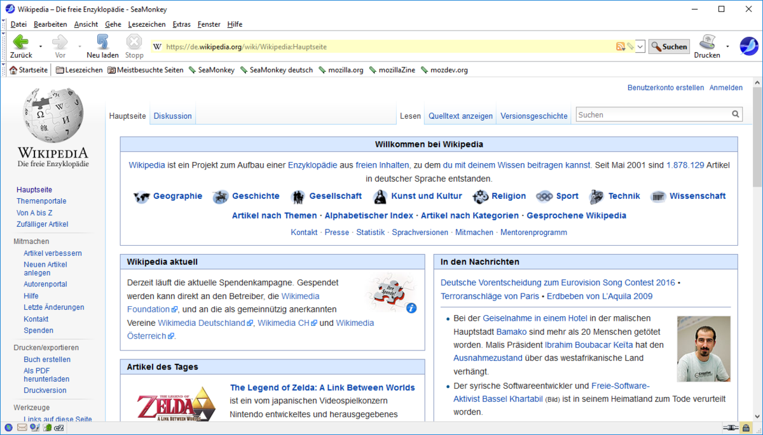Open the address bar history dropdown

[640, 46]
